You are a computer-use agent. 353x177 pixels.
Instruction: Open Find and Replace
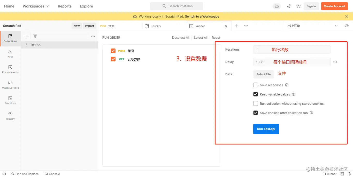(x=25, y=174)
